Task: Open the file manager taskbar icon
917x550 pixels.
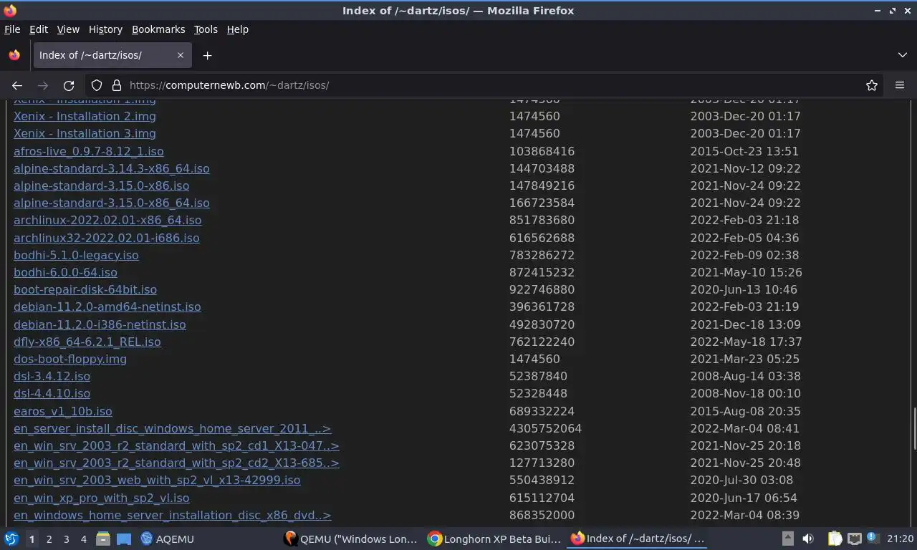Action: click(103, 539)
